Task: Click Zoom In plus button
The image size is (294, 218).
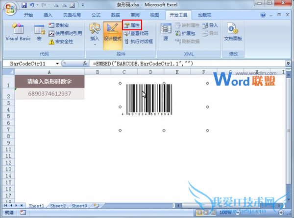Action: coord(281,213)
